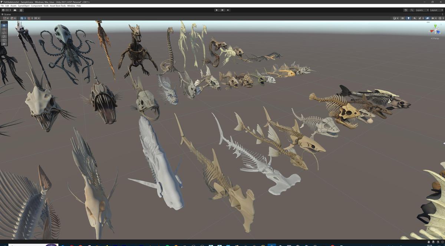Open the account settings gear icon

pyautogui.click(x=21, y=10)
